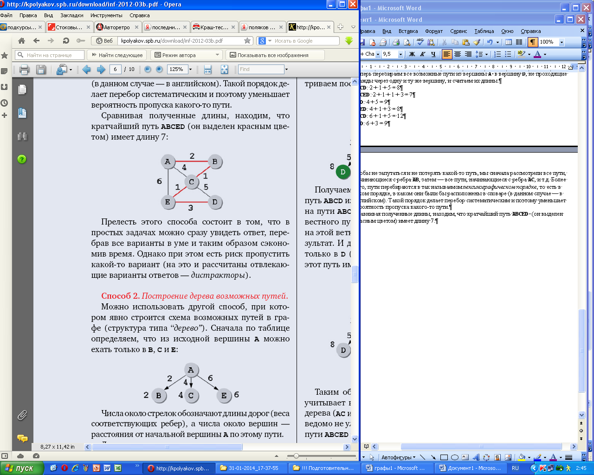Click Word Paste icon

pos(466,42)
